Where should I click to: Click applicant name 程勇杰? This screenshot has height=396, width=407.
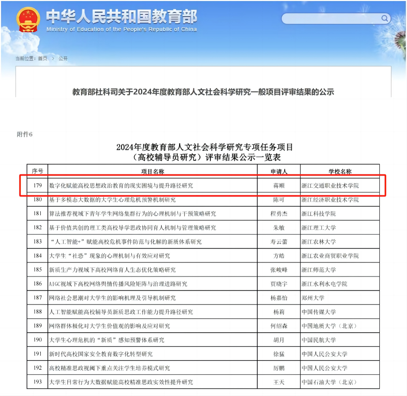click(279, 214)
